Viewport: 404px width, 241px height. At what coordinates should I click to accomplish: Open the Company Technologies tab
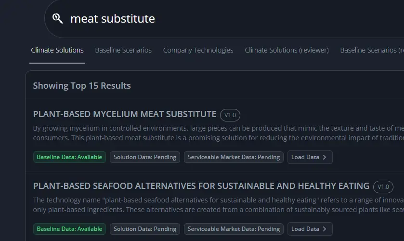[x=198, y=50]
